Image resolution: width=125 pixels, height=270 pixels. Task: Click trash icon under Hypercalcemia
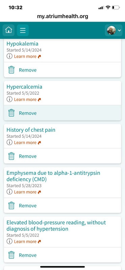click(11, 113)
